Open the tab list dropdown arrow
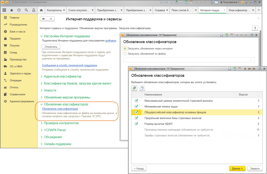The image size is (267, 174). point(259,10)
